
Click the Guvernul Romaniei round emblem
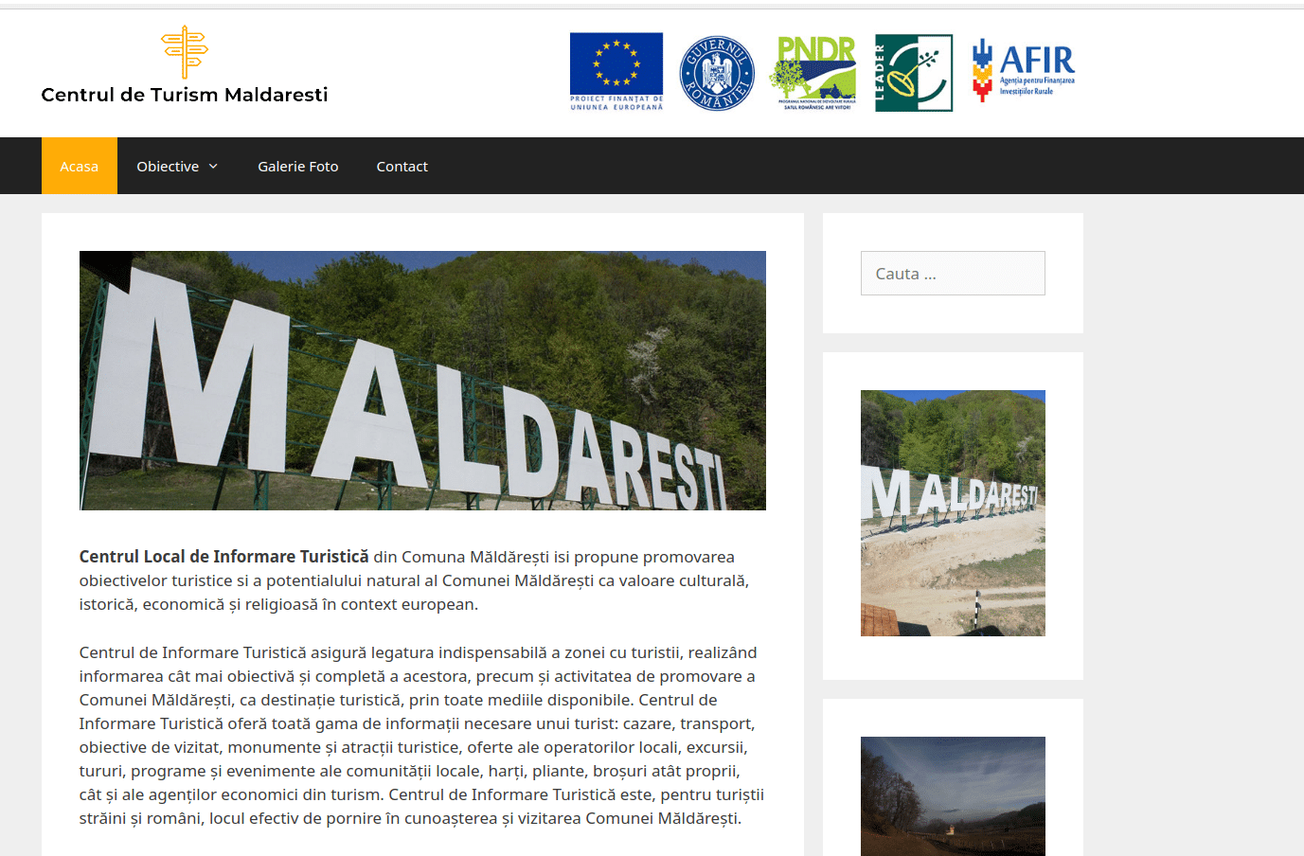717,73
